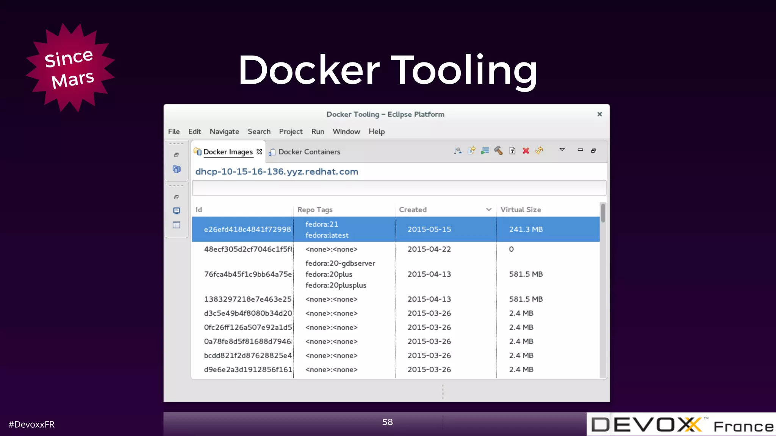This screenshot has width=776, height=436.
Task: Click the Pull Image toolbar icon
Action: click(x=458, y=151)
